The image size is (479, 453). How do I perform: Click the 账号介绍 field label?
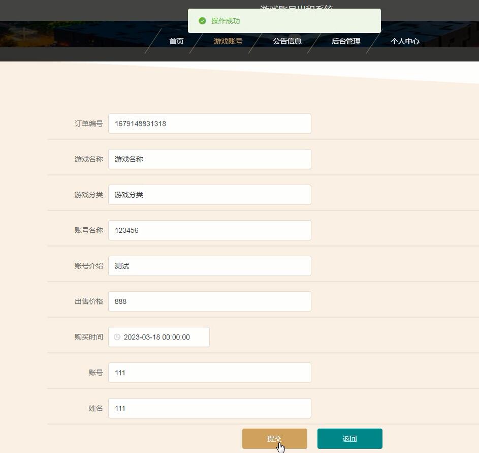point(88,266)
